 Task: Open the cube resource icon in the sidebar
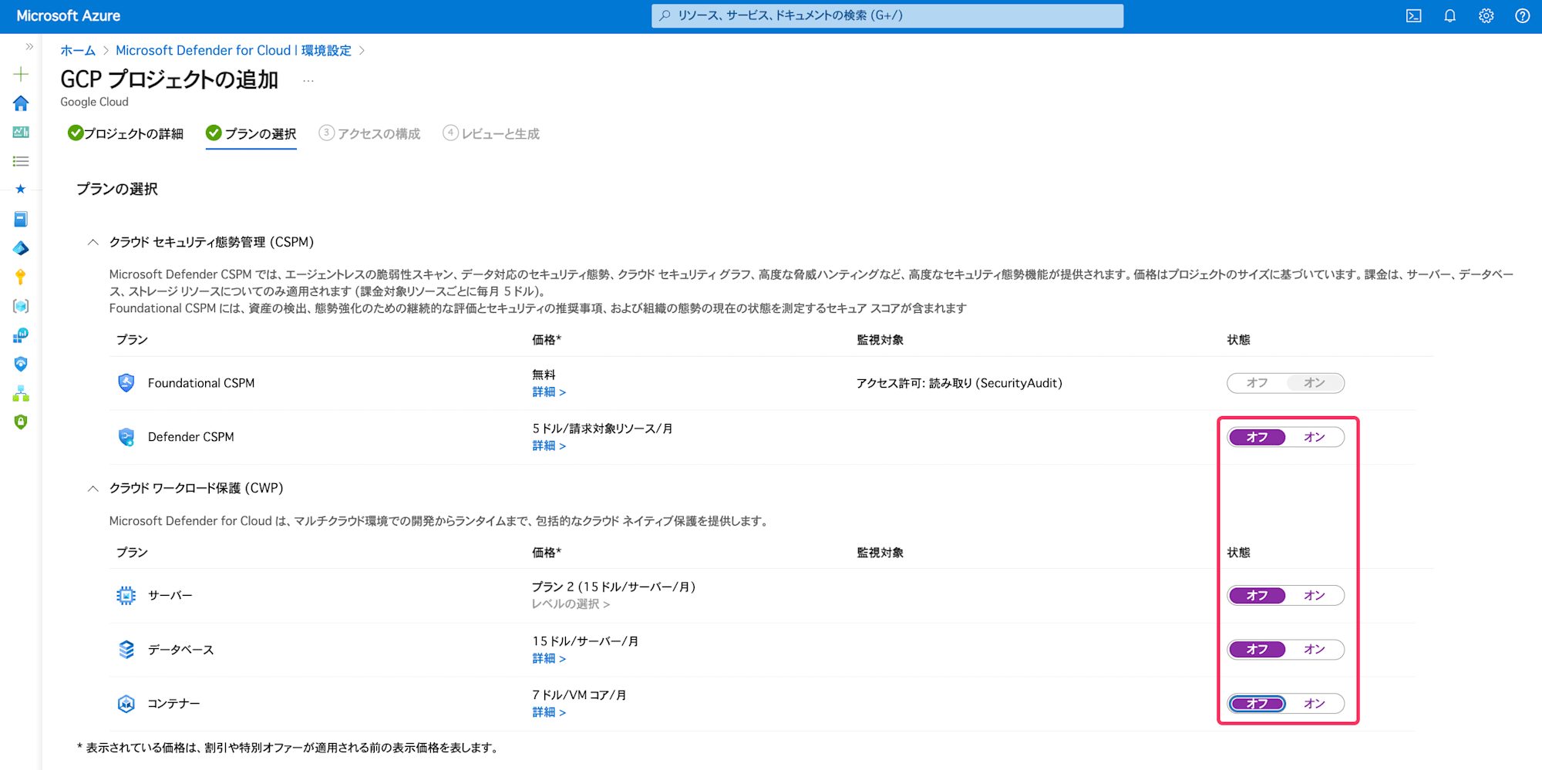(21, 306)
